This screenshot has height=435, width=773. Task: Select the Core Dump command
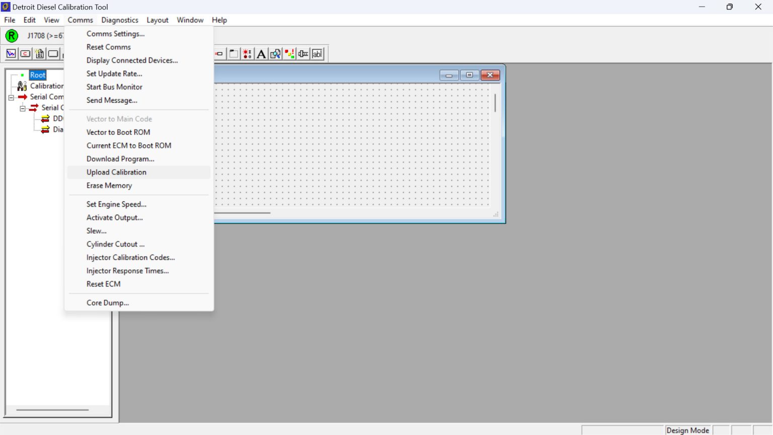(107, 303)
